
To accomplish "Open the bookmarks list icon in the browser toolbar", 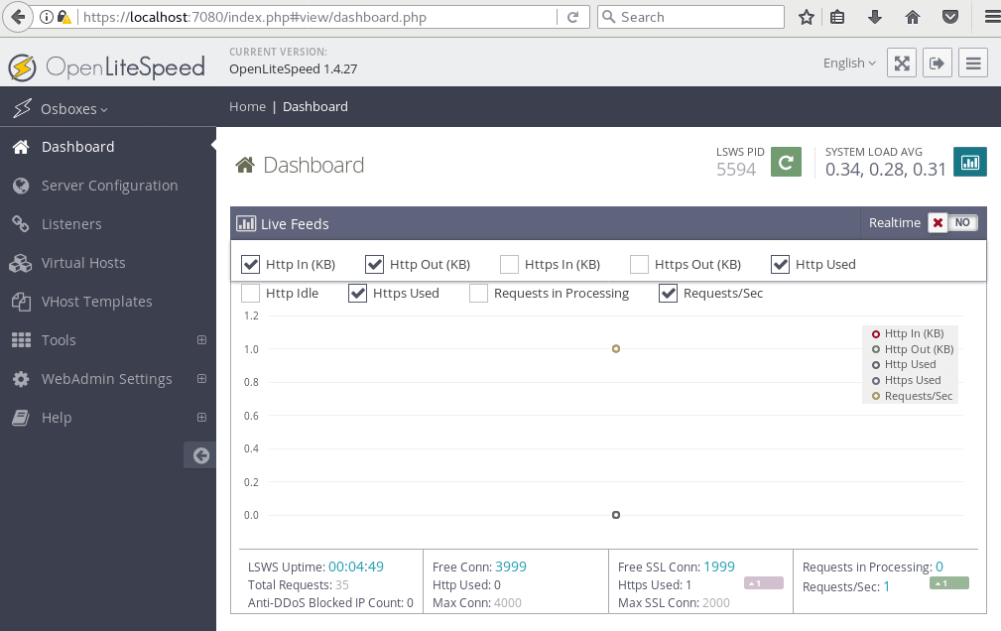I will point(837,17).
